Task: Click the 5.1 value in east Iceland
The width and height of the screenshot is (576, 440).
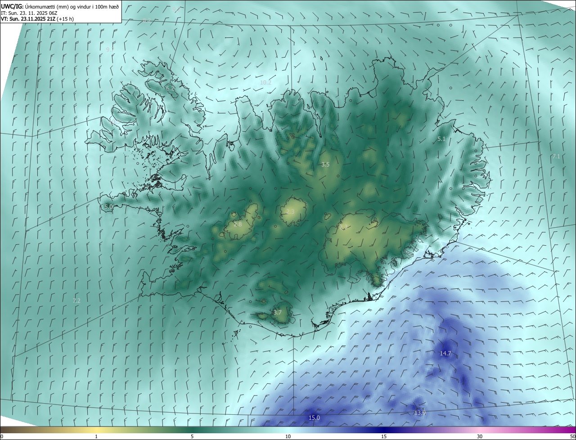Action: point(441,139)
